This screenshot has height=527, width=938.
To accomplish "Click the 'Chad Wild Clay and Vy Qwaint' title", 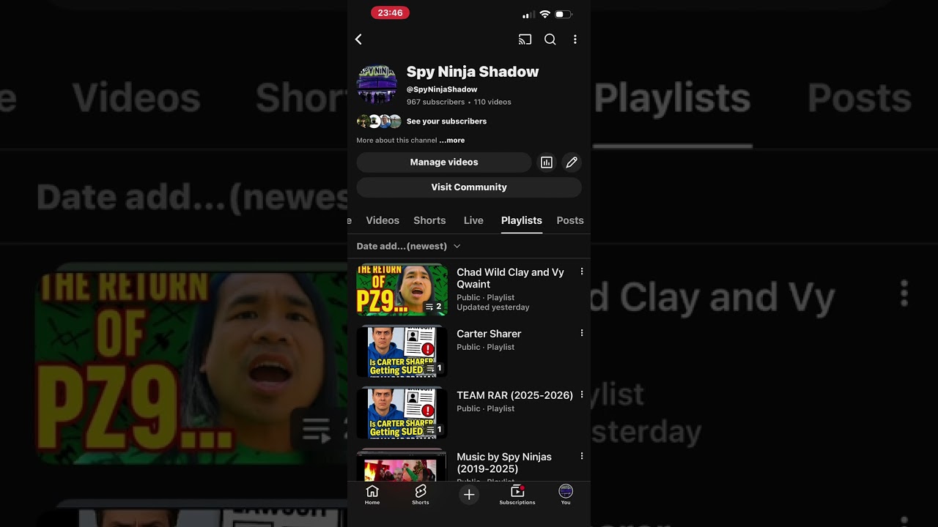I will 511,278.
